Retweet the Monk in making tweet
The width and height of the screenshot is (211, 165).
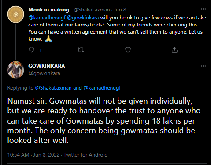81,50
